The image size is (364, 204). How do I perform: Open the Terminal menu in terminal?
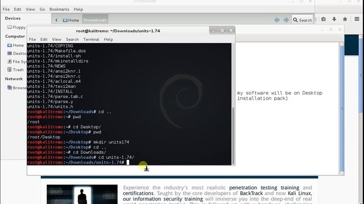(x=91, y=39)
